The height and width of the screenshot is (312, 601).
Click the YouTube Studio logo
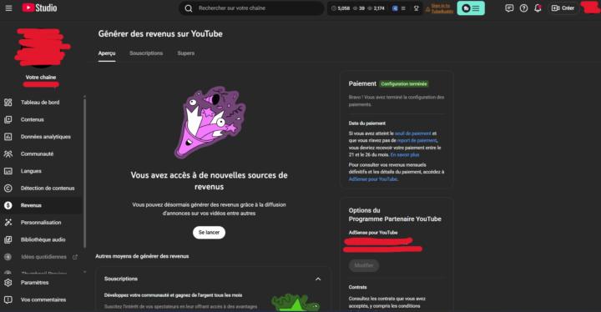point(39,8)
